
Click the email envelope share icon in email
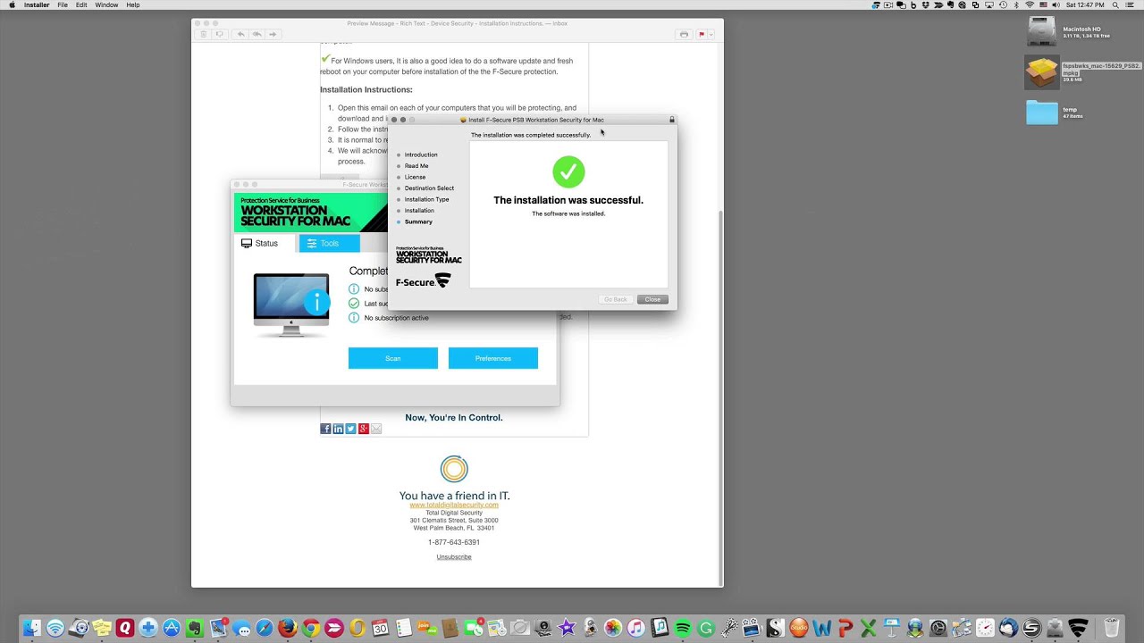pyautogui.click(x=376, y=429)
